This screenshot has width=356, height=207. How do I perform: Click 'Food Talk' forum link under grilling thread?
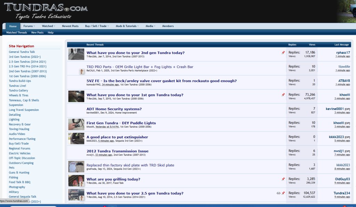pyautogui.click(x=118, y=183)
